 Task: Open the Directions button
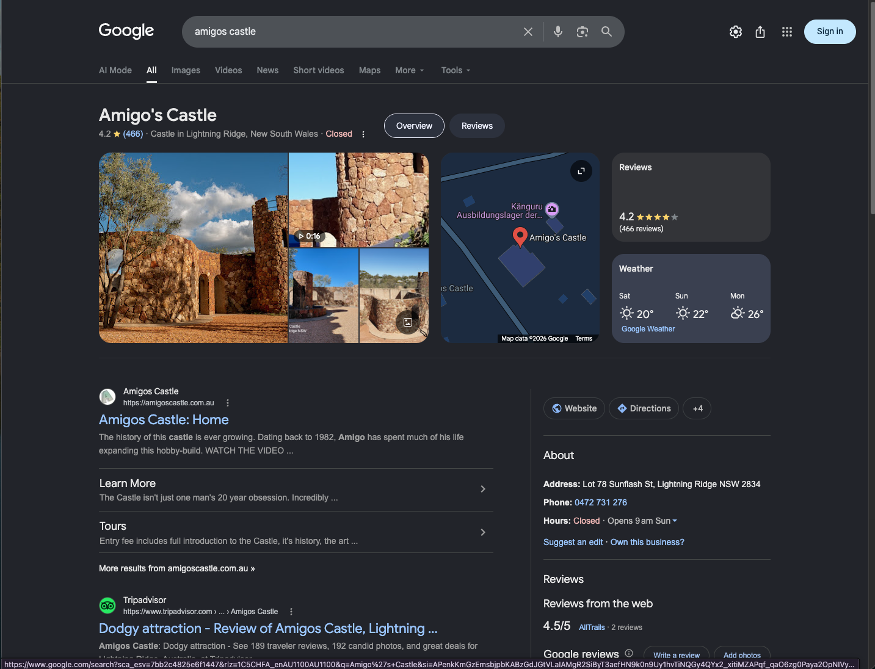point(644,408)
